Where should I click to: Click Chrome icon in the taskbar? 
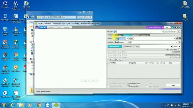(39, 105)
